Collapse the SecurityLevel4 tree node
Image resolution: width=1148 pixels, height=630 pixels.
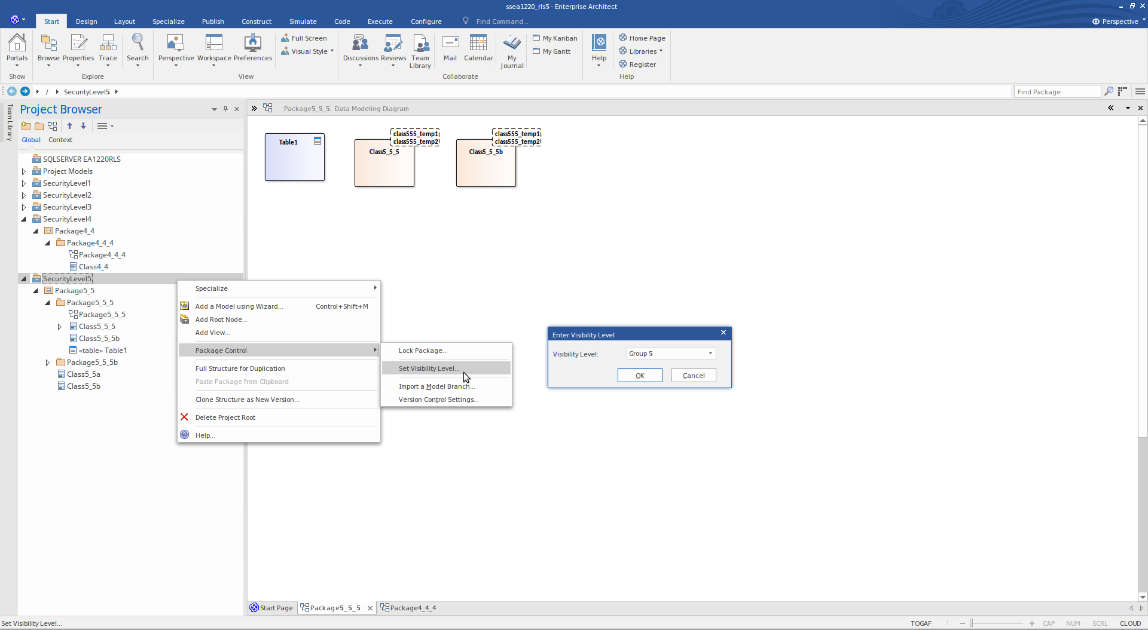[x=24, y=219]
